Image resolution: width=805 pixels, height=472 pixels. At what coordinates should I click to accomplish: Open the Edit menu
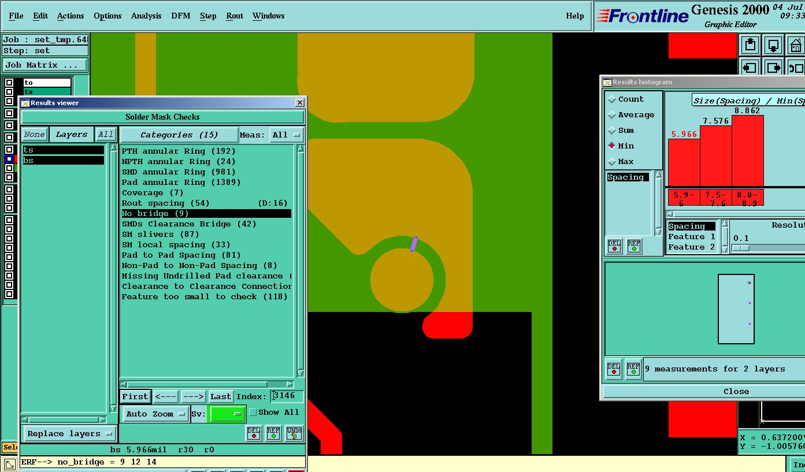(40, 16)
